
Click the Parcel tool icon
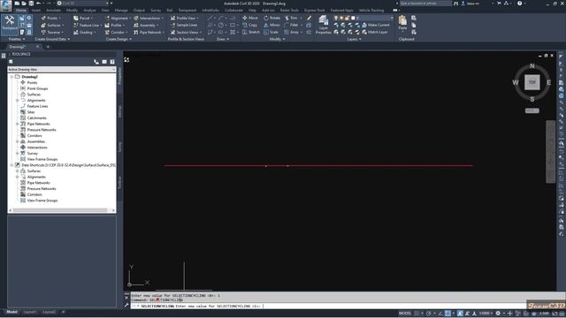[76, 18]
